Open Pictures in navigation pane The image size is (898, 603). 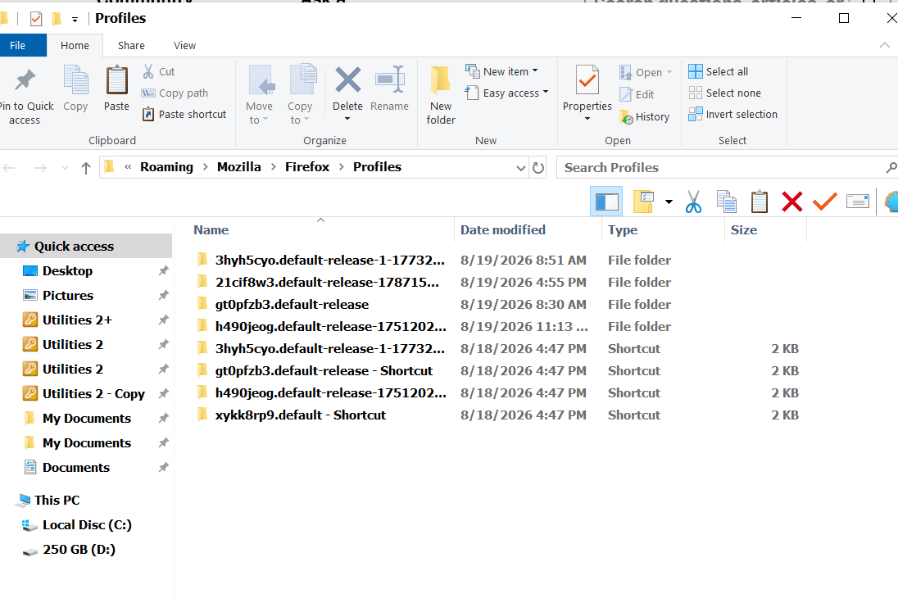(67, 296)
